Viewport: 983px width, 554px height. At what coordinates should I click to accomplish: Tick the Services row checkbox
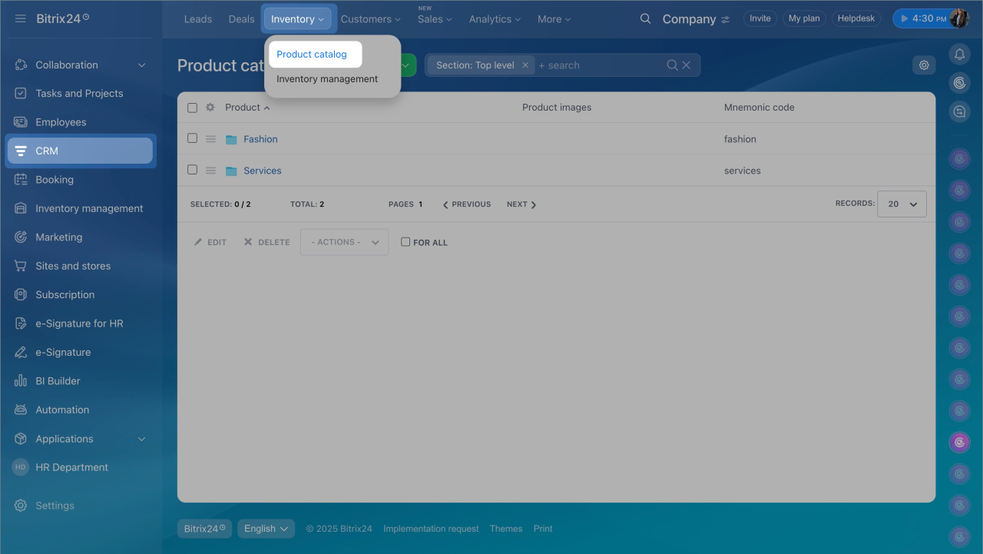[193, 170]
